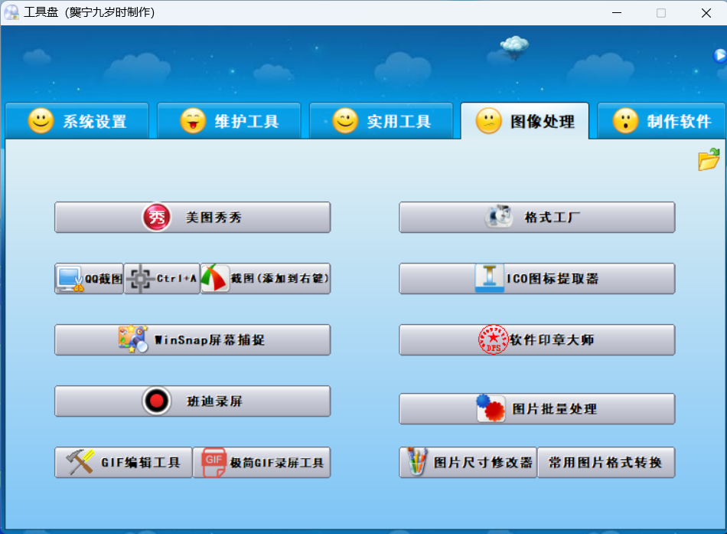The image size is (727, 534).
Task: Click the blue arrow icon in banner
Action: [x=719, y=55]
